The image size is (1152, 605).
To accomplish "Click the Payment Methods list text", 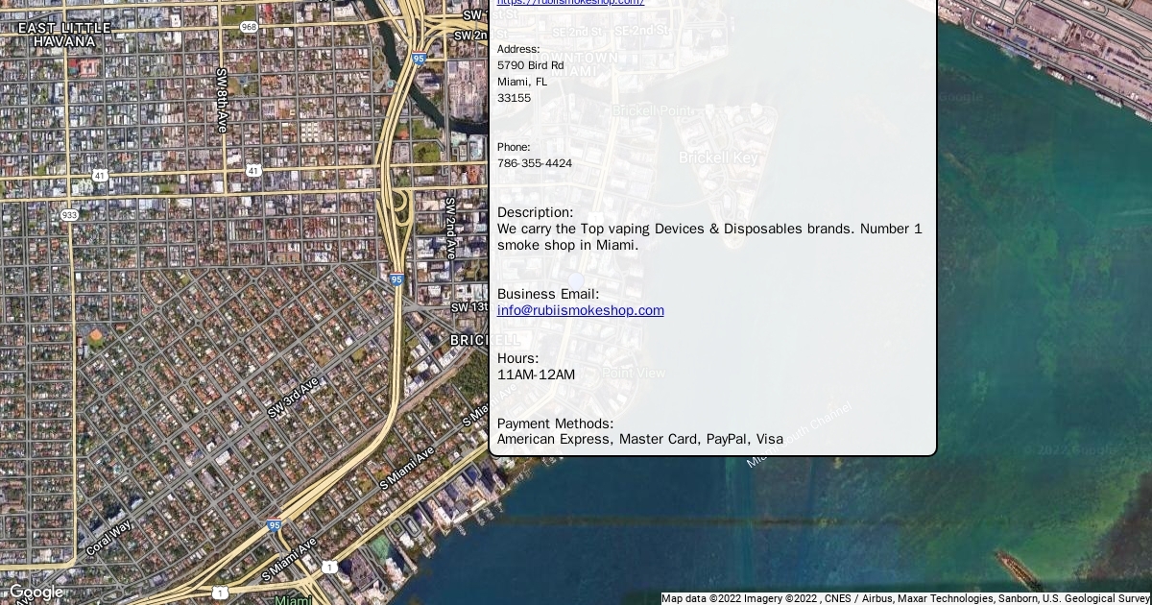I will (639, 439).
